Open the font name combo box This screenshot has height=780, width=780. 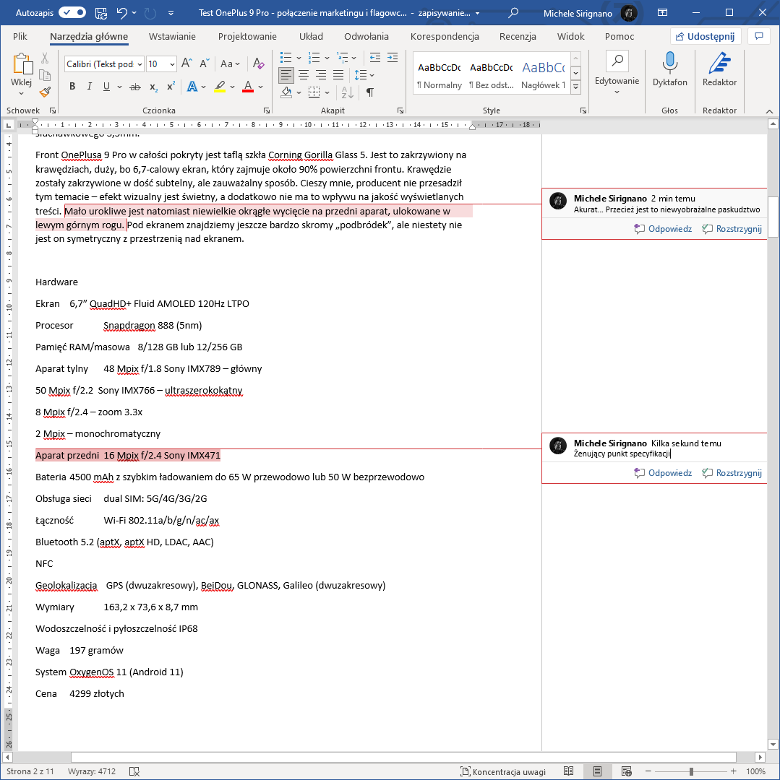104,64
